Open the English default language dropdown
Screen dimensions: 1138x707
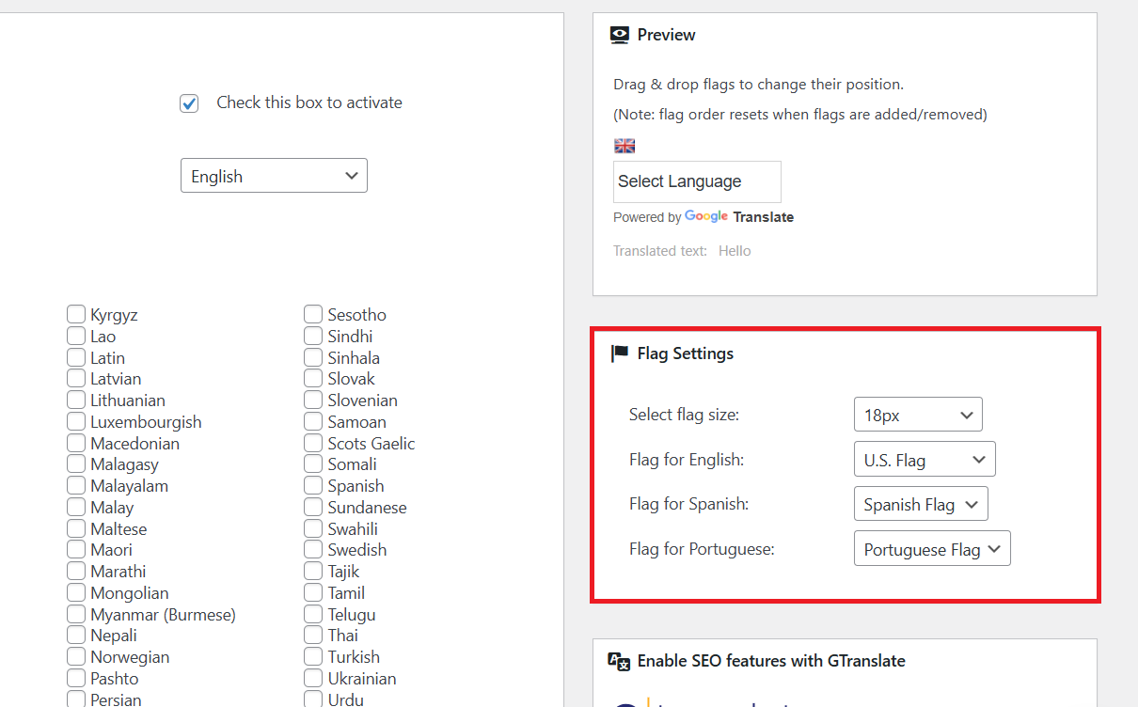(x=274, y=176)
